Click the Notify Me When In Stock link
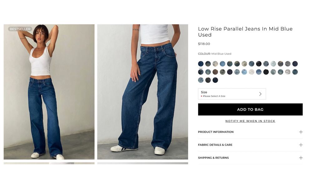Viewport: 312px width, 184px height. [250, 121]
